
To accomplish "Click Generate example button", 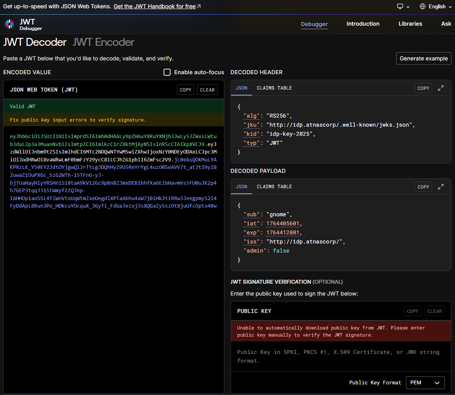I will pyautogui.click(x=423, y=58).
